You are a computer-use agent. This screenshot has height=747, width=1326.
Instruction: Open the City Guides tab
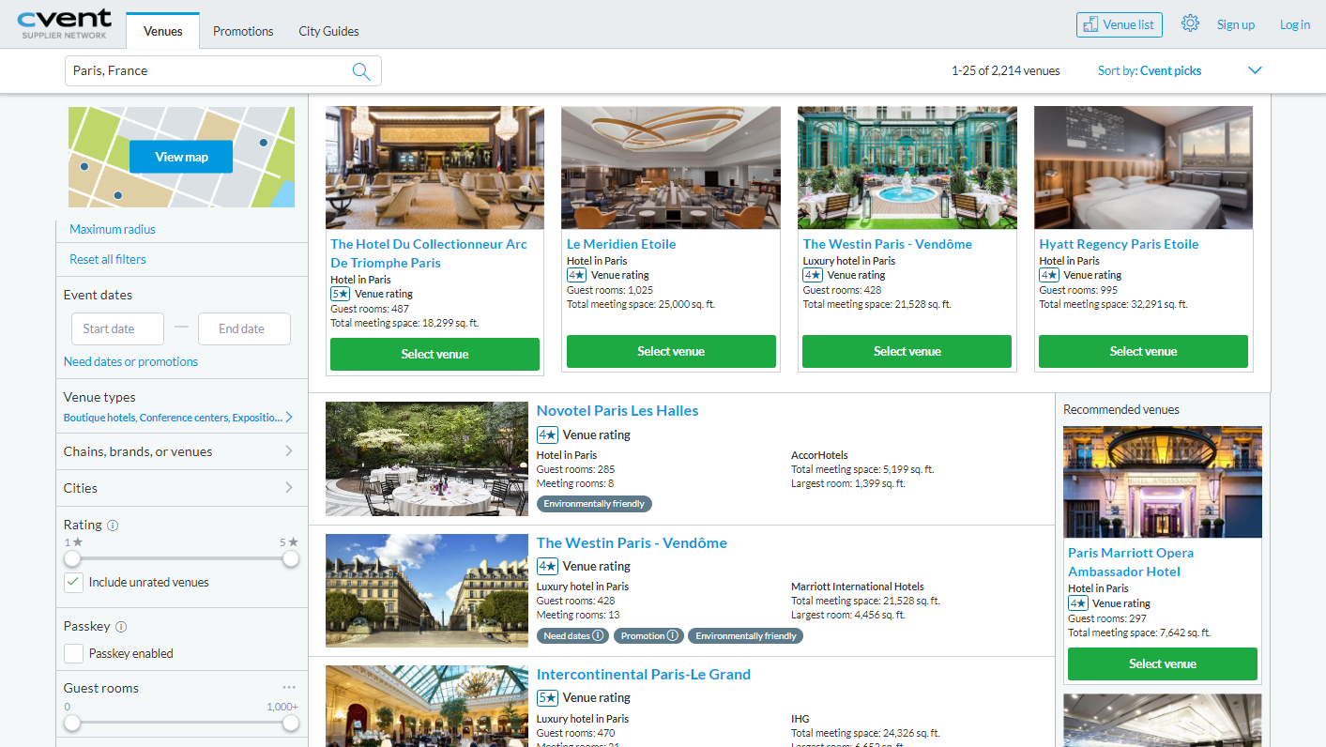click(x=328, y=31)
